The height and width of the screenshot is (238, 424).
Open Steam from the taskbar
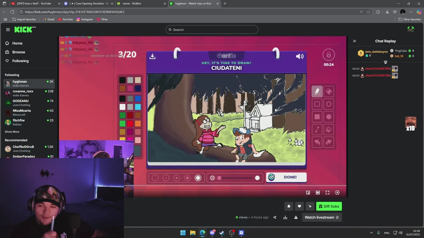click(x=222, y=233)
